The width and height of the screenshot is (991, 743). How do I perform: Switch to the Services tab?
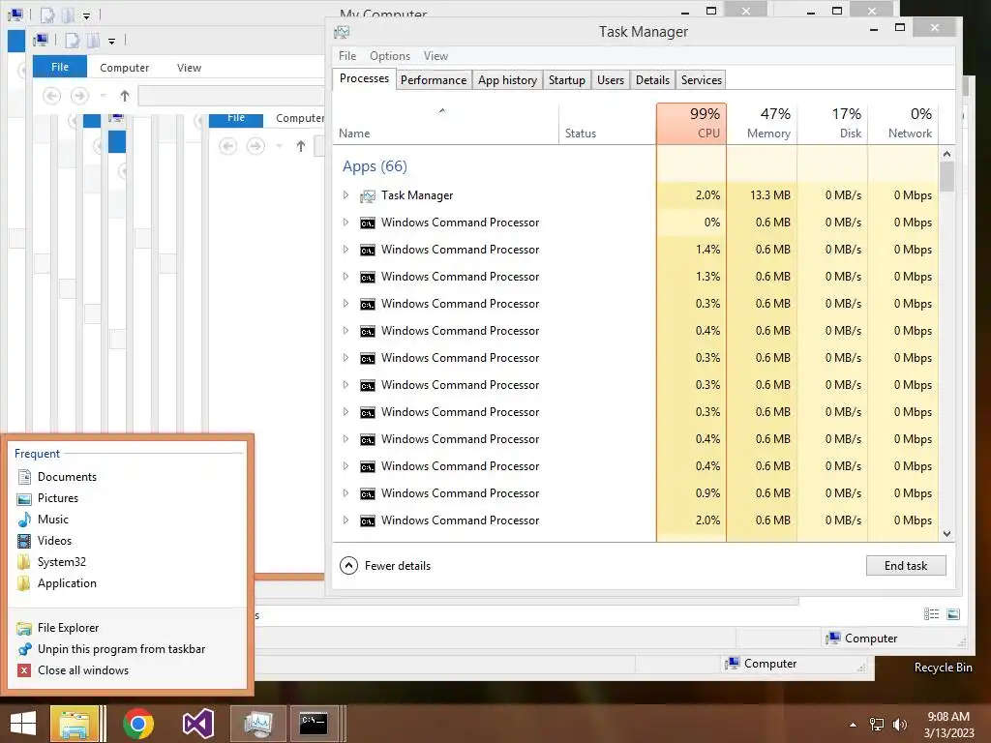point(702,80)
